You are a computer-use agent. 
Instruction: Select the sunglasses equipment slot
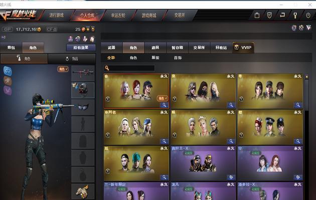click(83, 107)
